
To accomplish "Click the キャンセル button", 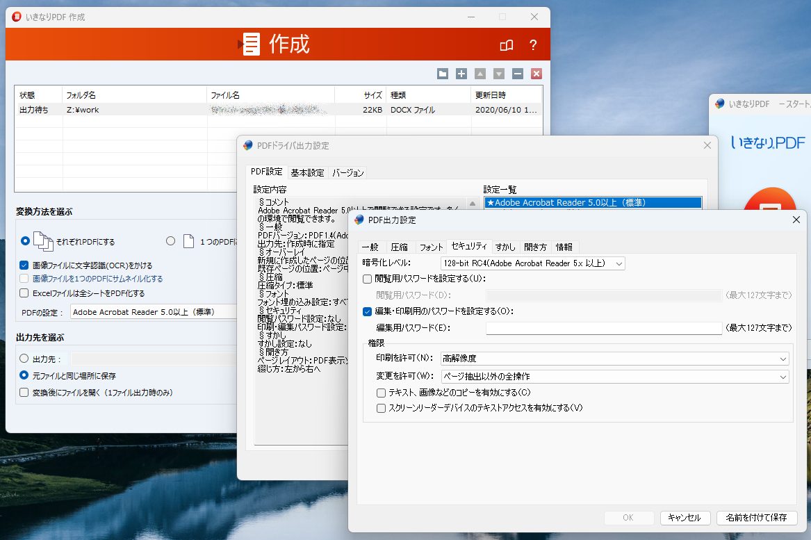I will (x=685, y=517).
